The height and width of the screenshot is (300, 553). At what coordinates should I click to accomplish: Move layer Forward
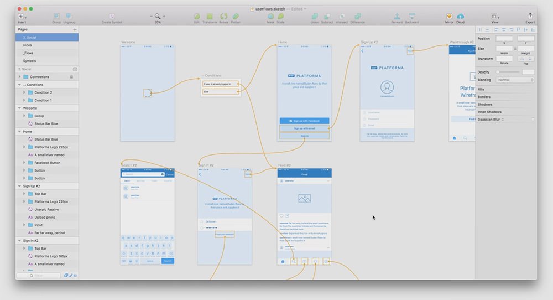pos(397,16)
